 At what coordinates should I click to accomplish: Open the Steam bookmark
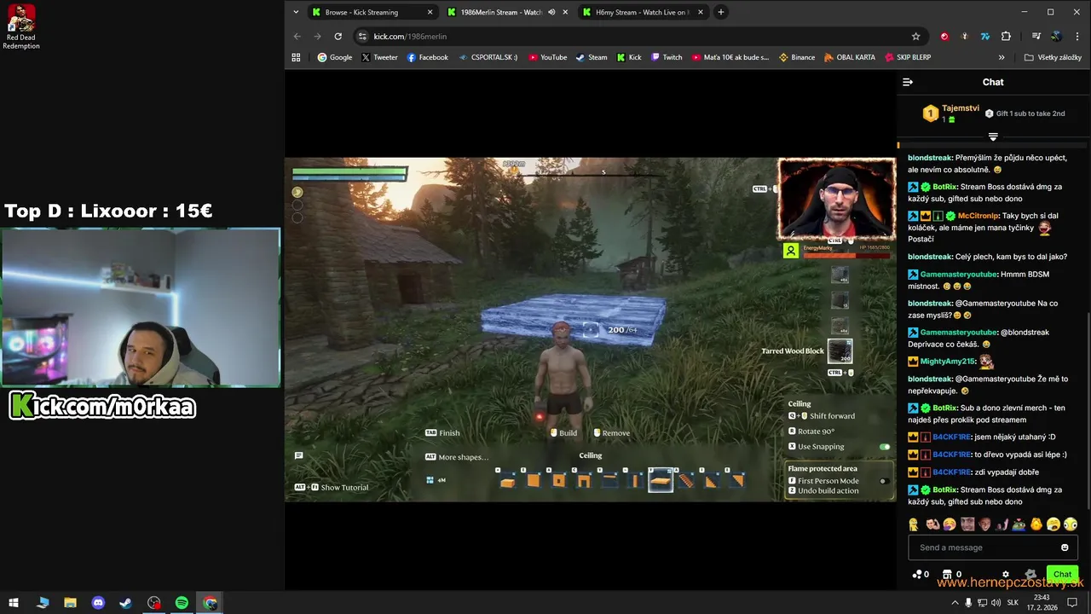click(x=592, y=57)
